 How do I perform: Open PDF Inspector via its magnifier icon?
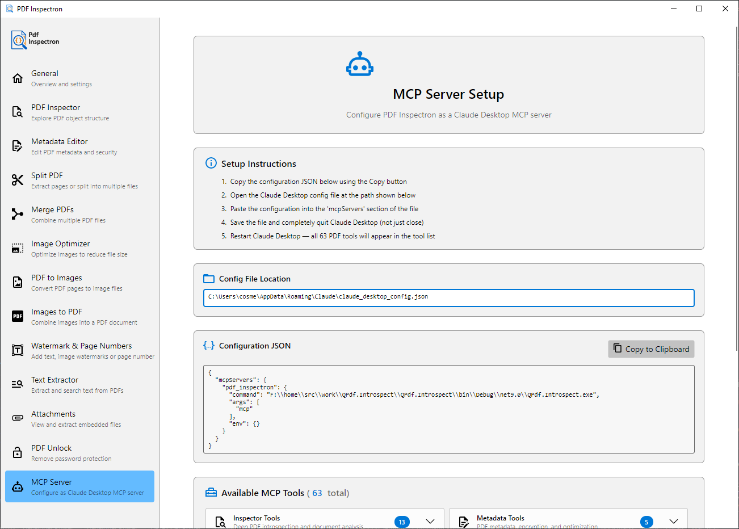pos(18,112)
